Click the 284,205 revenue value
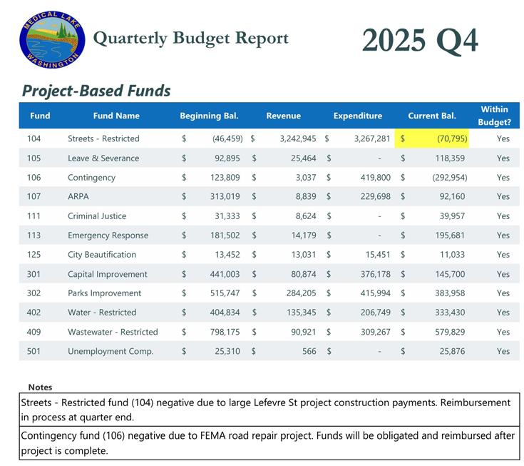 [x=301, y=293]
